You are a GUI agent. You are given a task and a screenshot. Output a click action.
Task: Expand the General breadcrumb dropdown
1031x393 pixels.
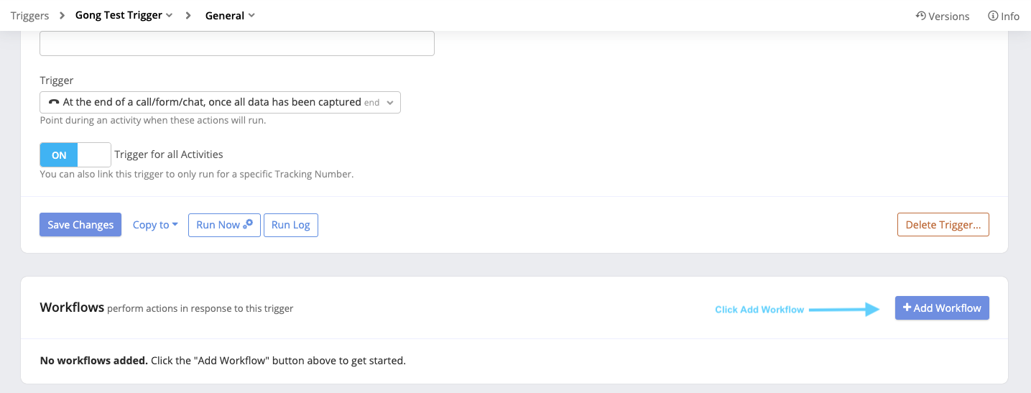click(x=252, y=15)
